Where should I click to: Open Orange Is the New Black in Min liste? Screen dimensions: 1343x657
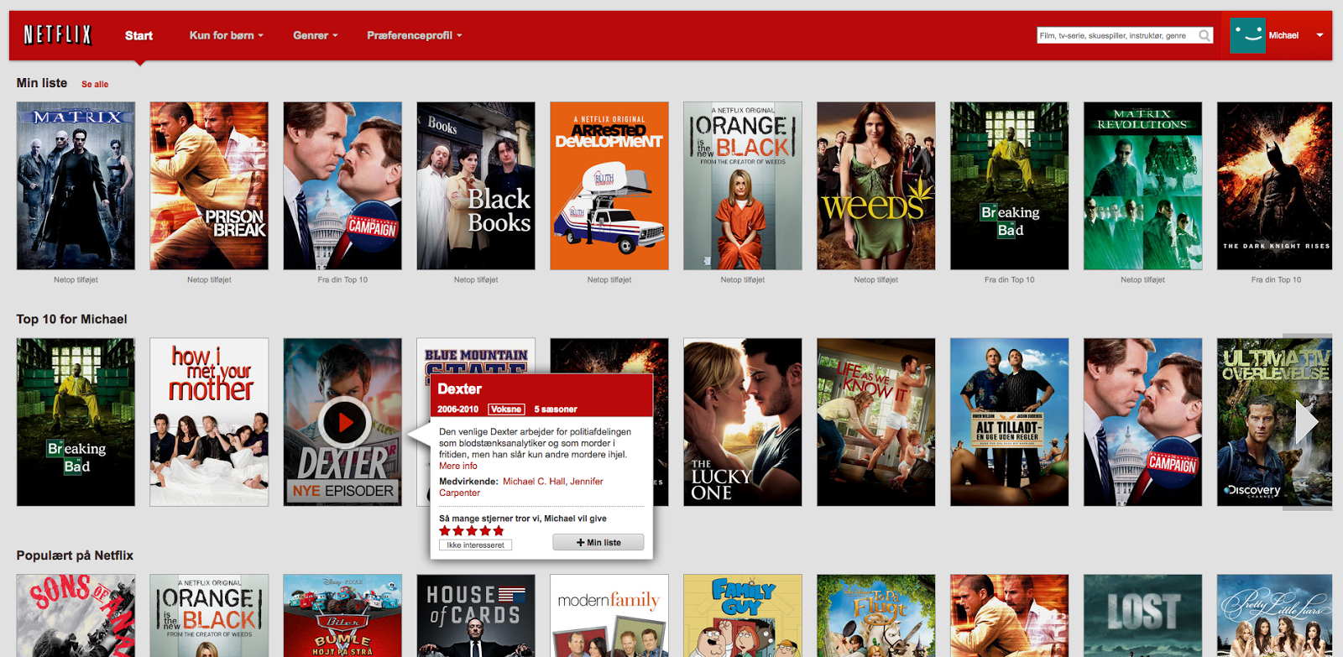tap(743, 185)
